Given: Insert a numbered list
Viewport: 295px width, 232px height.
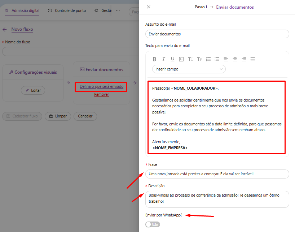Looking at the screenshot, I should (x=208, y=59).
